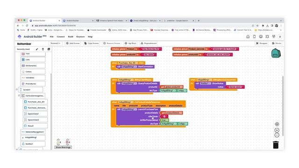Collapse the Screen1 tree node
The height and width of the screenshot is (168, 299).
point(17,90)
